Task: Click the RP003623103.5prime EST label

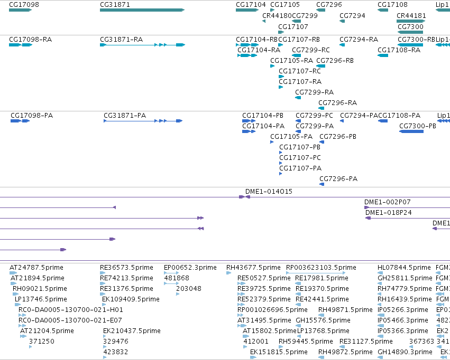Action: [x=321, y=268]
